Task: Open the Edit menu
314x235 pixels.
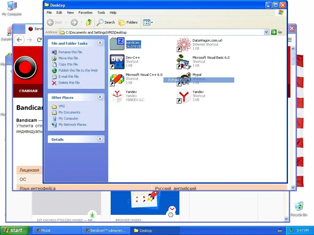Action: 59,13
